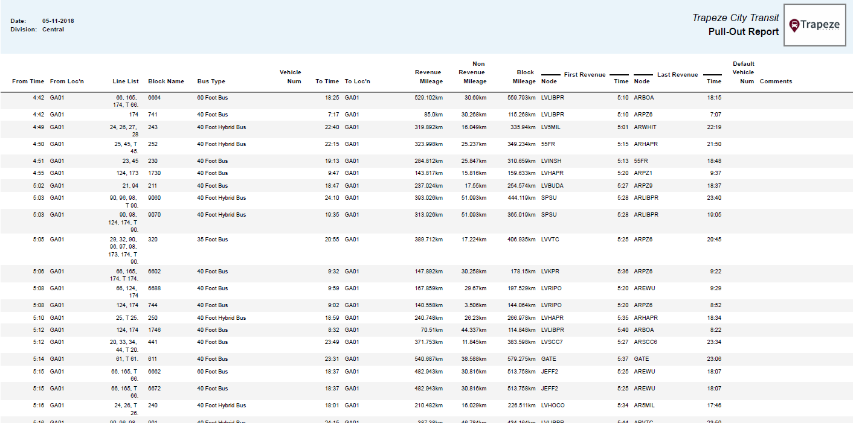The height and width of the screenshot is (423, 856).
Task: Click the Trapeze logo in the header
Action: (x=814, y=25)
